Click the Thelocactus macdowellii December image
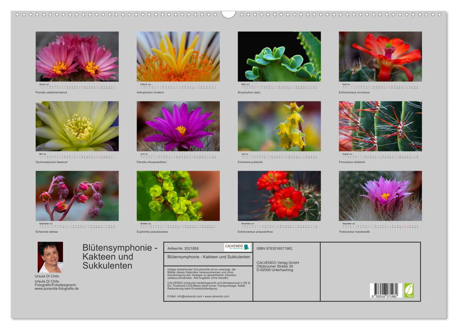 pos(380,196)
